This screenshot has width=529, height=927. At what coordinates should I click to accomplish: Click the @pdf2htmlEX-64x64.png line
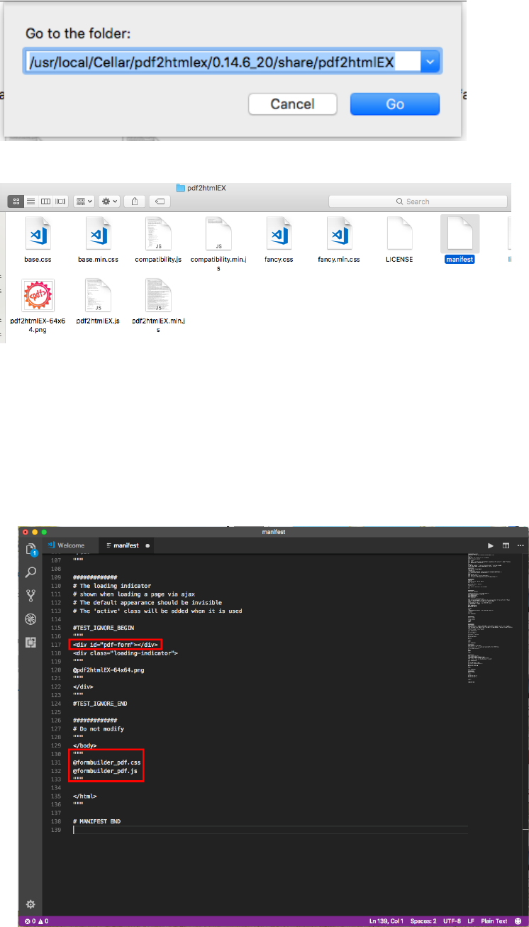pyautogui.click(x=108, y=670)
